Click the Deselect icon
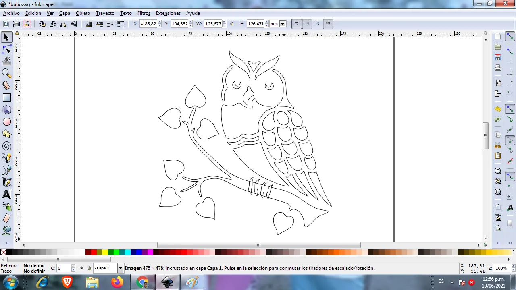The width and height of the screenshot is (516, 290). click(x=27, y=24)
